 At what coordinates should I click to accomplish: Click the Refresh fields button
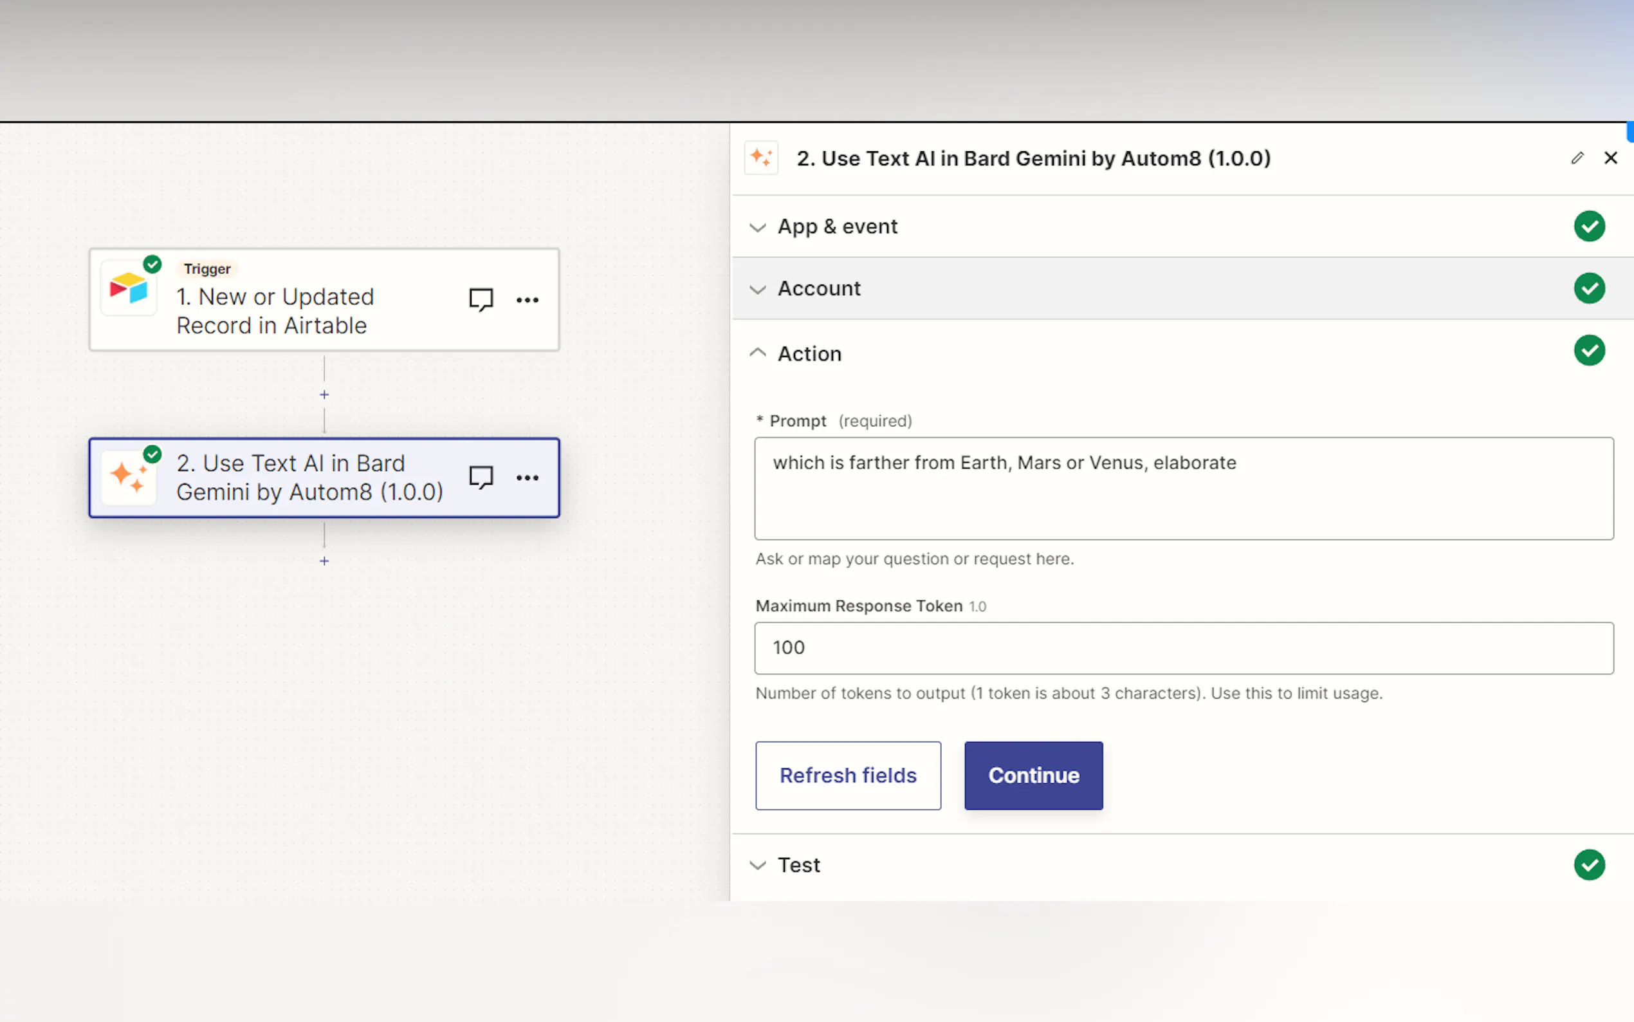848,776
